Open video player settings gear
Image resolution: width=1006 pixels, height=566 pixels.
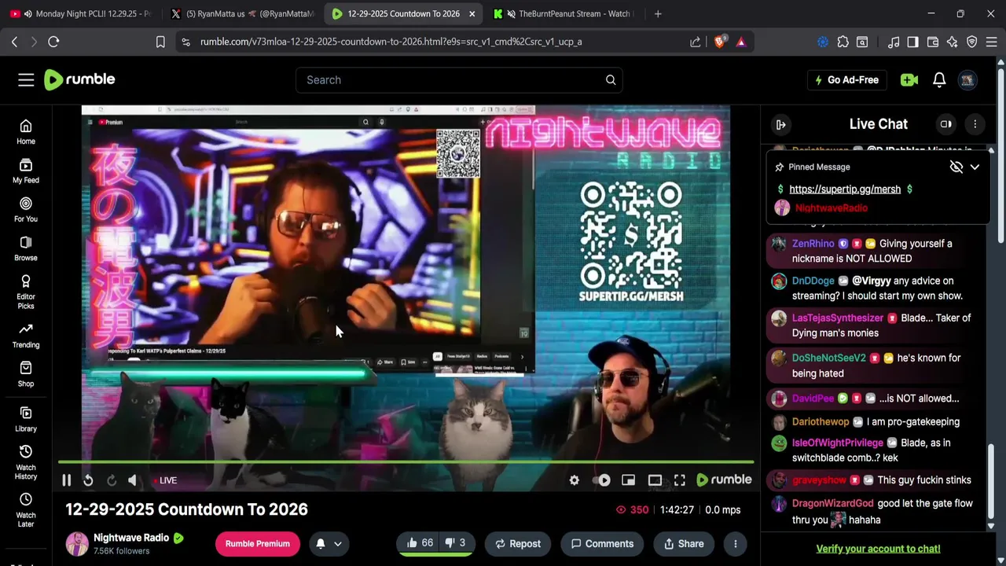575,480
